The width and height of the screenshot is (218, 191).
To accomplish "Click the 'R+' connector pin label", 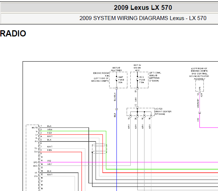I will point(36,141).
